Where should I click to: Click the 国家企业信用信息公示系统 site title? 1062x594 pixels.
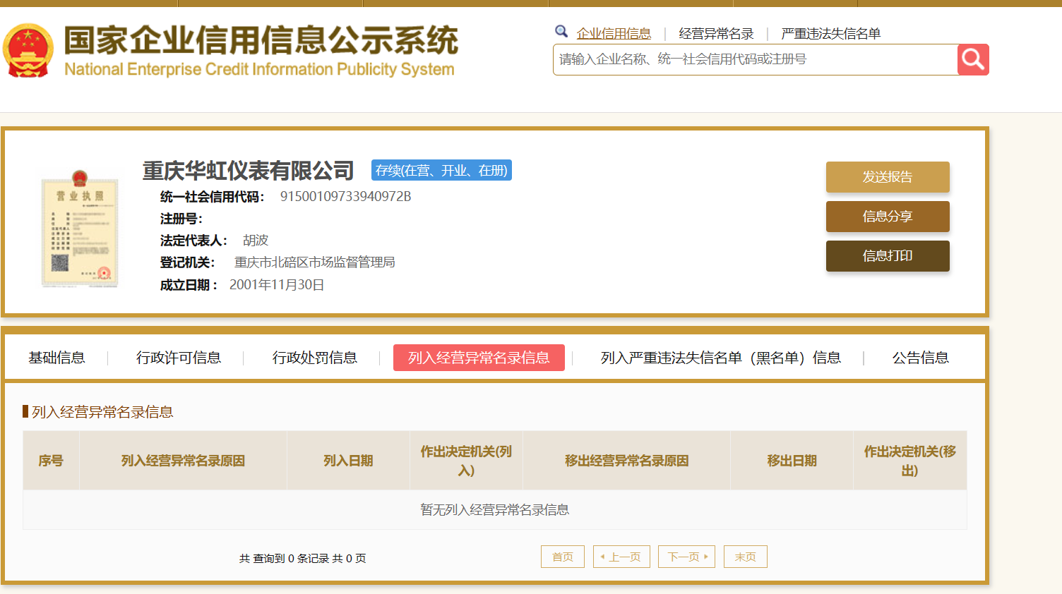tap(261, 40)
